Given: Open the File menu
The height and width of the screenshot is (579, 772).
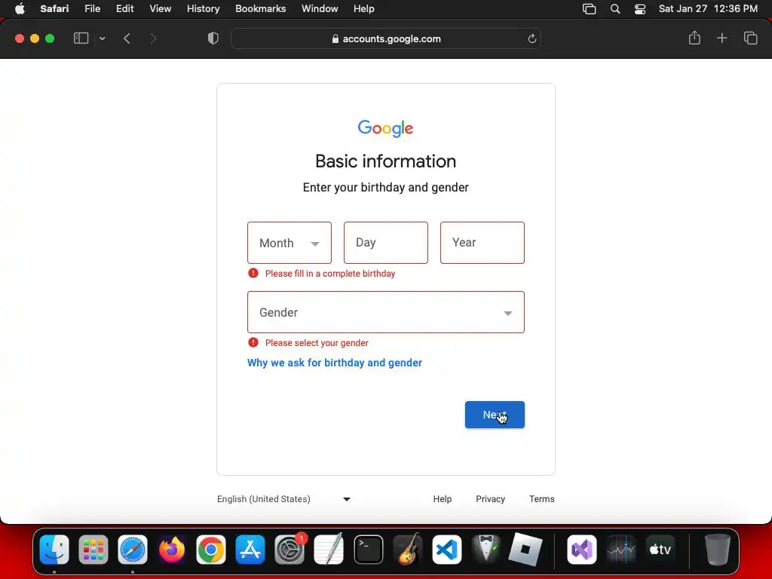Looking at the screenshot, I should point(92,9).
